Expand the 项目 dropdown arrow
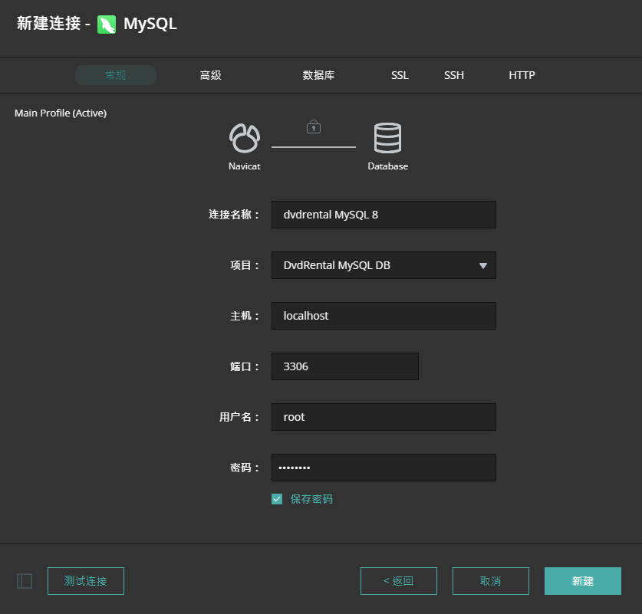Viewport: 642px width, 614px height. 483,265
